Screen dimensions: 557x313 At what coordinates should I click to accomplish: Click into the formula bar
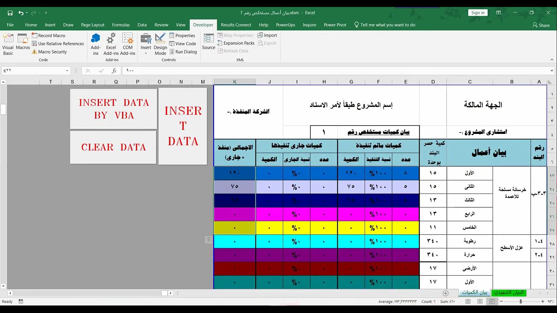pos(335,70)
